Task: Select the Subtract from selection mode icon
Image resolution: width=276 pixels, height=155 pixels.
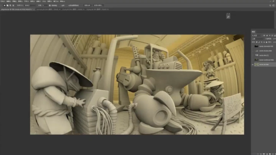Action: point(10,5)
